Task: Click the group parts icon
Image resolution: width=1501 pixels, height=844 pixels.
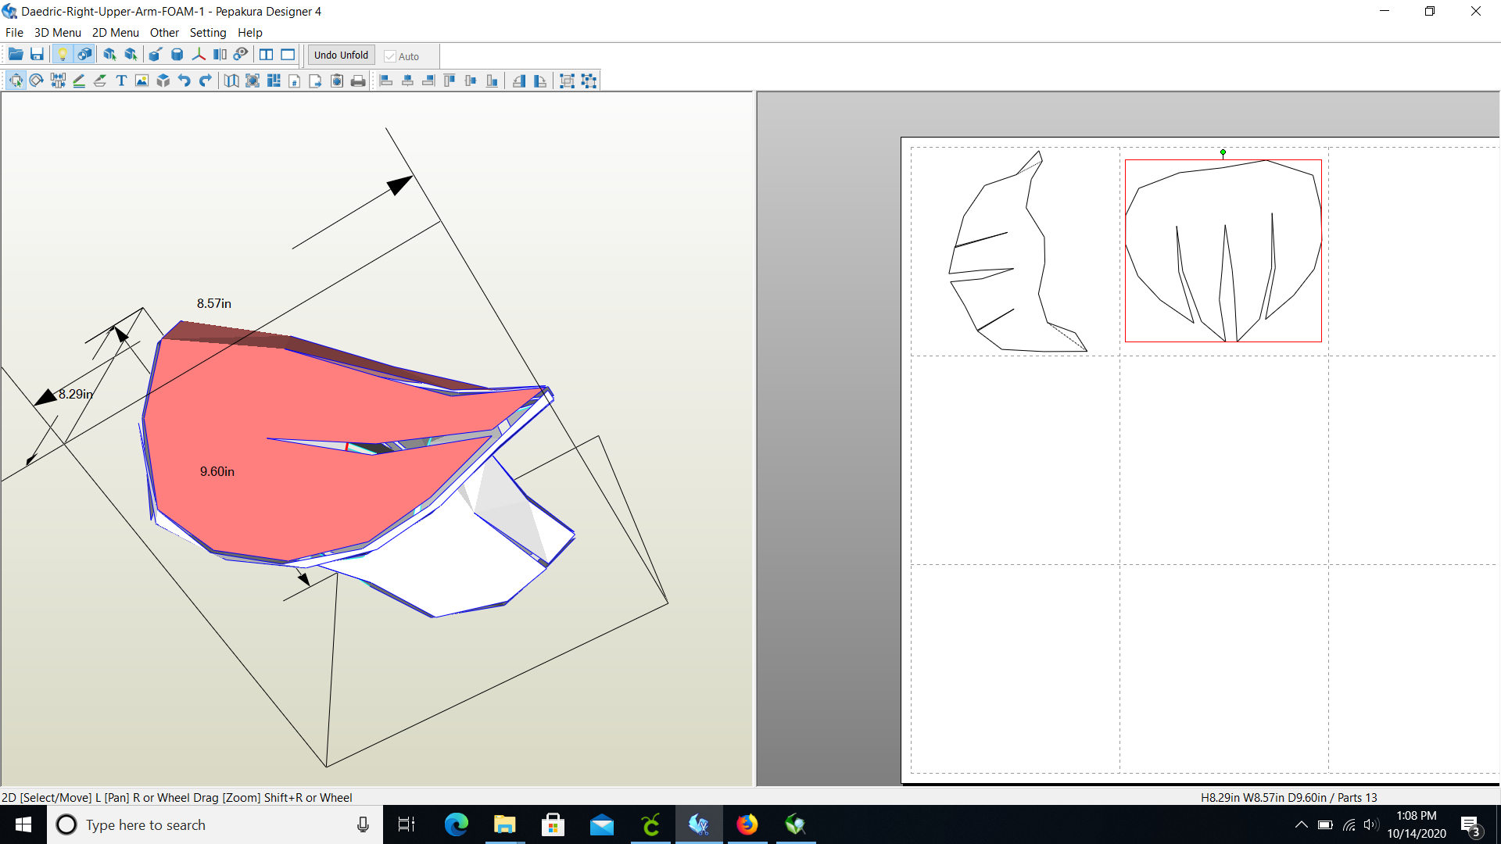Action: pyautogui.click(x=568, y=80)
